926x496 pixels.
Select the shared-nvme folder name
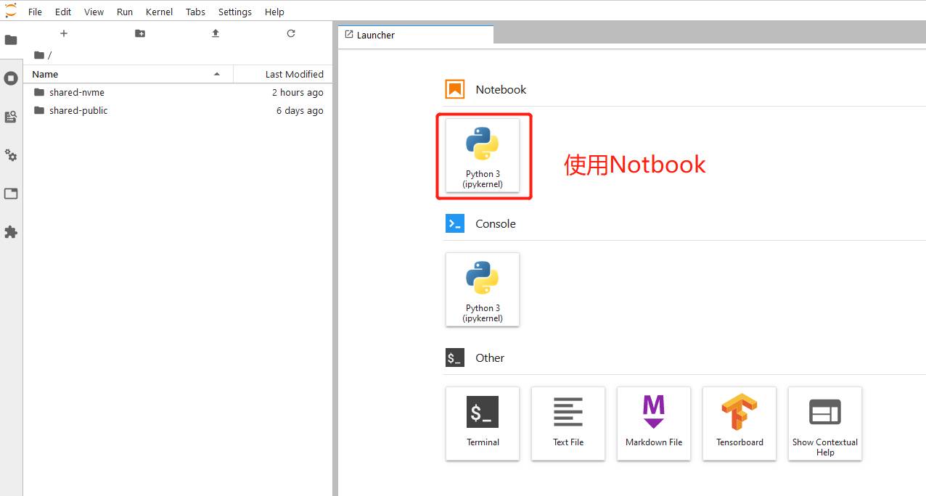pos(77,92)
